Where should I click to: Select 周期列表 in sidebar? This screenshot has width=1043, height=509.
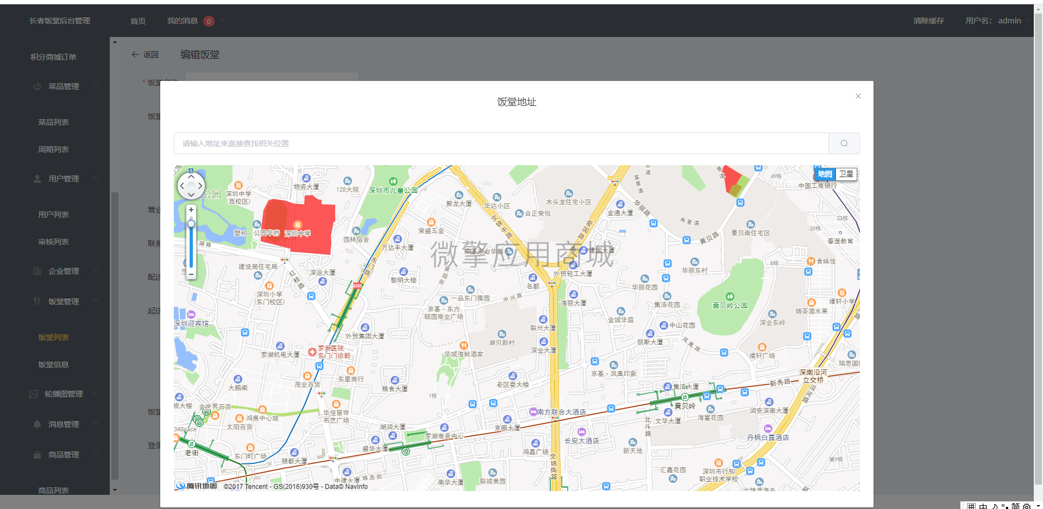point(53,149)
